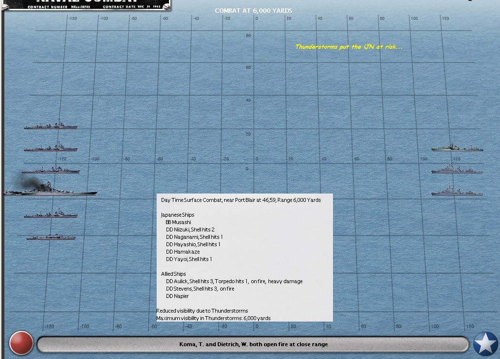This screenshot has width=500, height=359.
Task: Select the second Japanese destroyer from the top
Action: point(51,147)
